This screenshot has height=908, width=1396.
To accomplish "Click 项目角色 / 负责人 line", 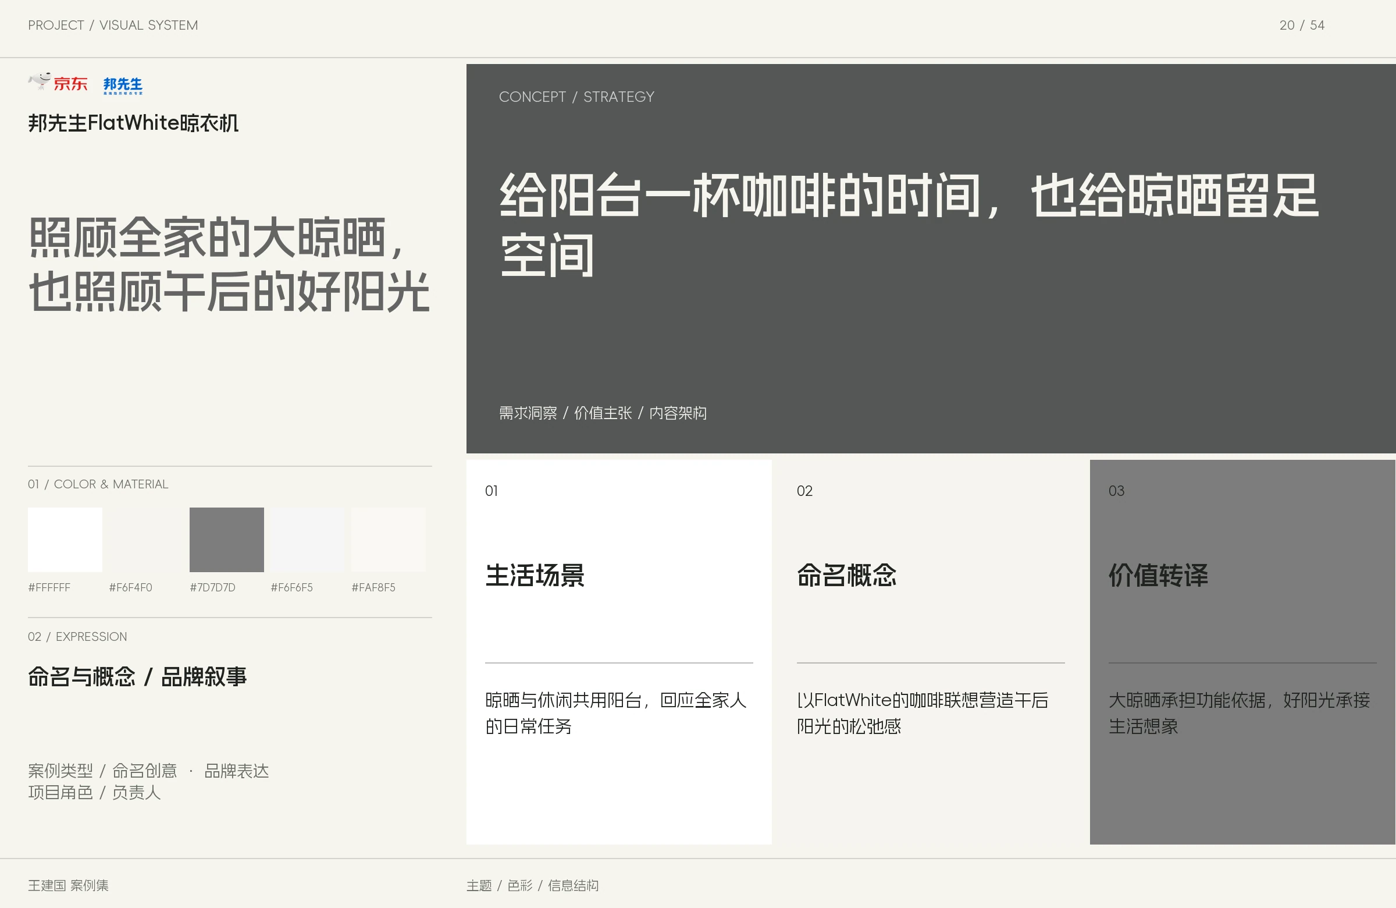I will tap(94, 792).
